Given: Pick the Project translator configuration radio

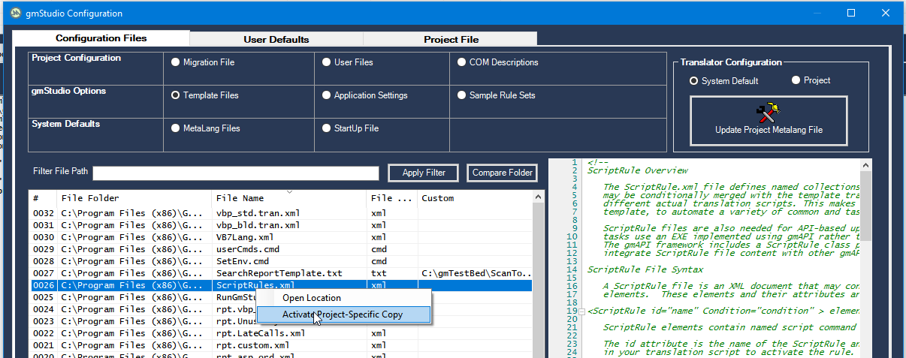Looking at the screenshot, I should [796, 80].
